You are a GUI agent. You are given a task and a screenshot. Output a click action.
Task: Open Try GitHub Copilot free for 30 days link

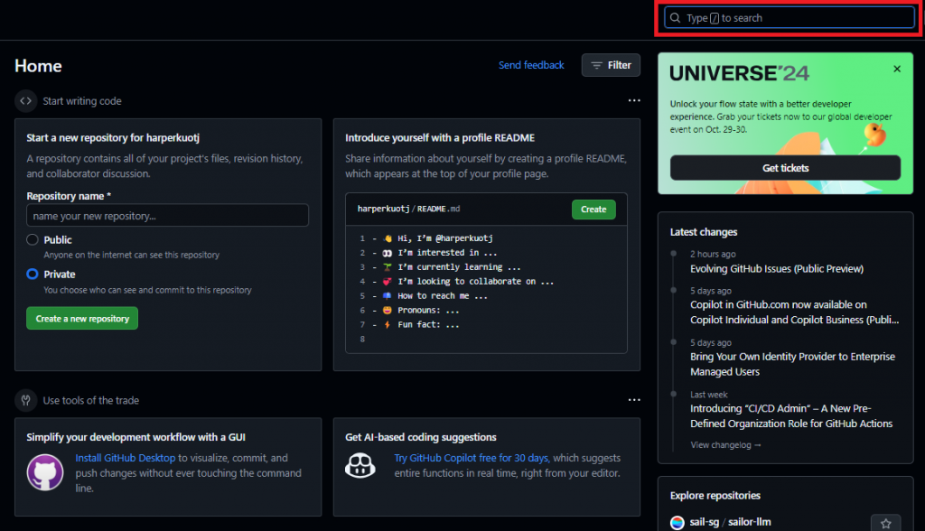coord(472,458)
